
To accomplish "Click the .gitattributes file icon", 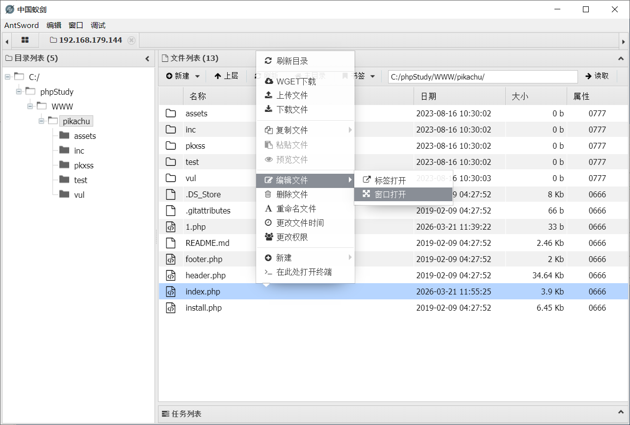I will point(171,211).
